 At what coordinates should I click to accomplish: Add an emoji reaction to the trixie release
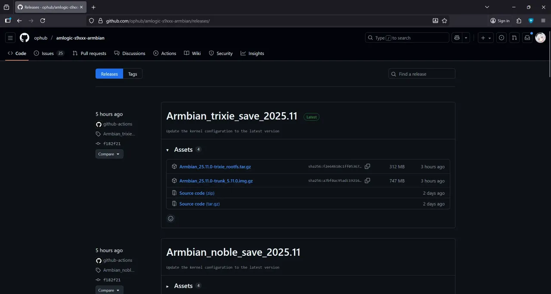(x=170, y=218)
